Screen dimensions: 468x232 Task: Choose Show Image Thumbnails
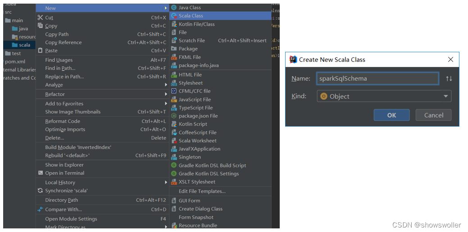(102, 112)
